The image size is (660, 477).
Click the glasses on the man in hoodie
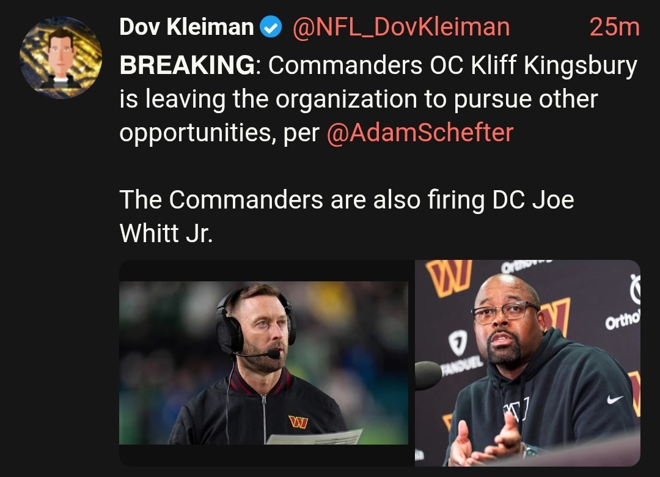(505, 311)
